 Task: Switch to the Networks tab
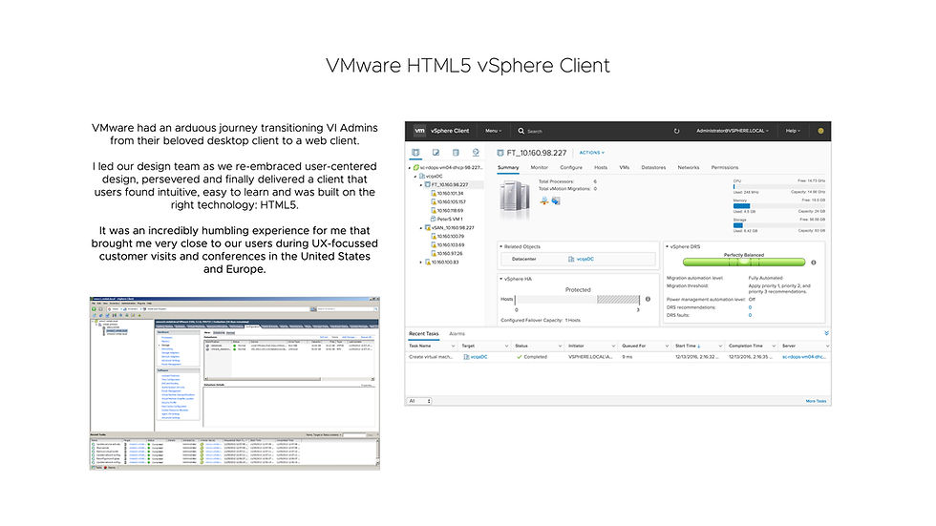[689, 168]
